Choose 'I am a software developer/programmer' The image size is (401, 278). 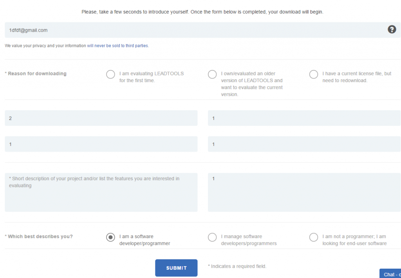[110, 237]
